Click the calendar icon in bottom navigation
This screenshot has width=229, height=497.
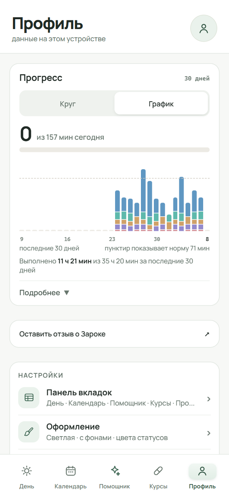tap(70, 471)
